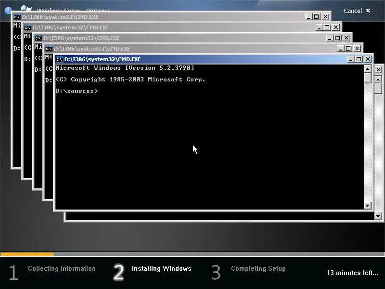Click the Windows Setup back arrow button
Viewport: 385px width, 289px height.
8,10
